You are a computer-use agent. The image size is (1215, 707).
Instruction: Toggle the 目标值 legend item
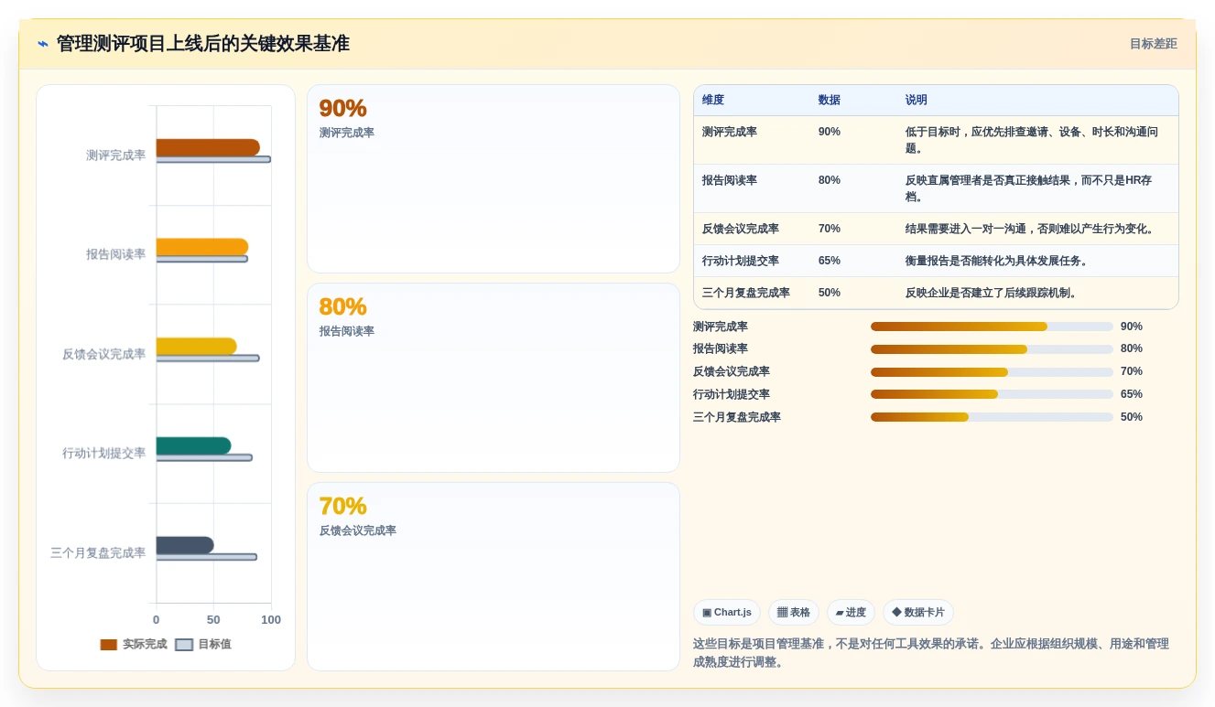click(x=203, y=644)
